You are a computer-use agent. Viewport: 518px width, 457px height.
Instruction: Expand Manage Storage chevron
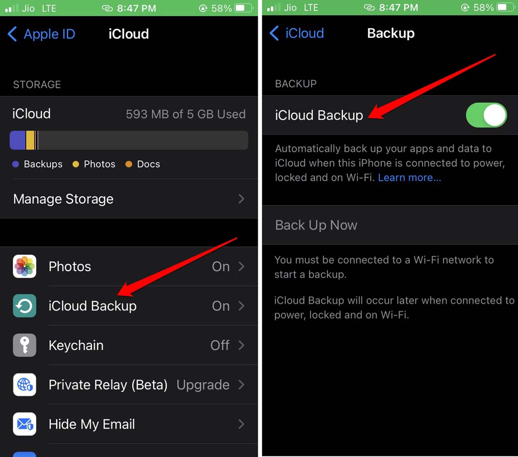[241, 199]
